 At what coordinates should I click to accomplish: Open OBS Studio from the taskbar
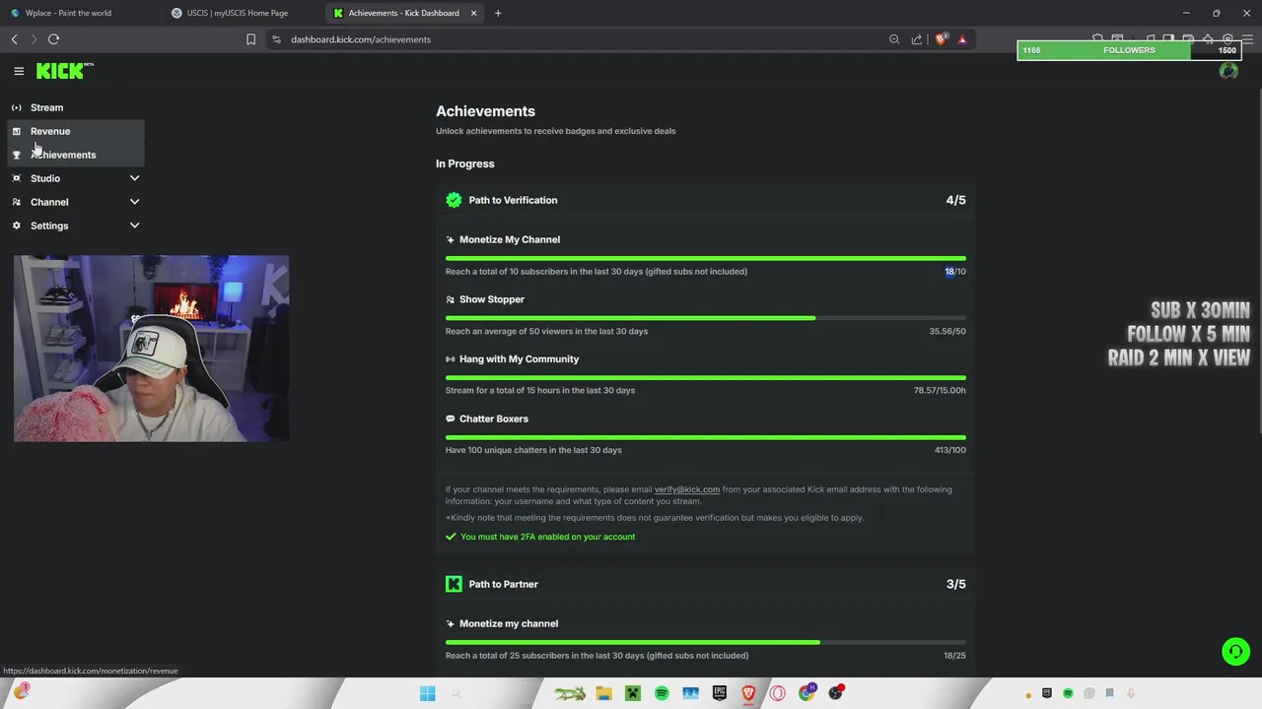[x=836, y=693]
